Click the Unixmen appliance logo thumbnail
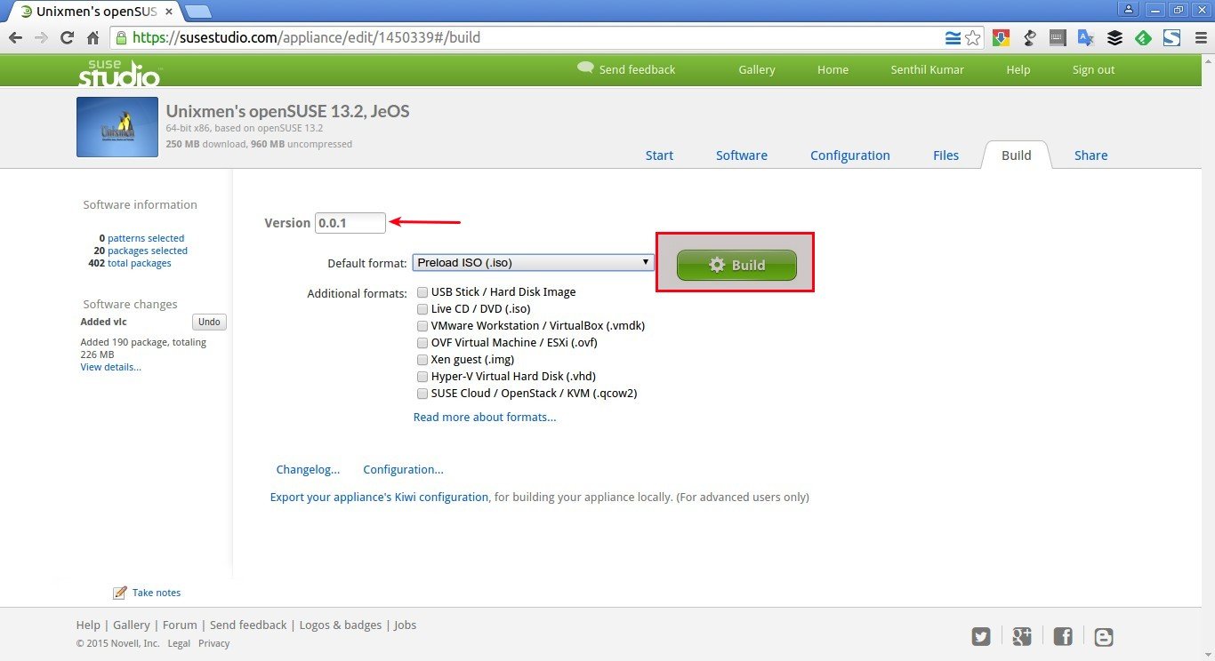 pos(117,127)
